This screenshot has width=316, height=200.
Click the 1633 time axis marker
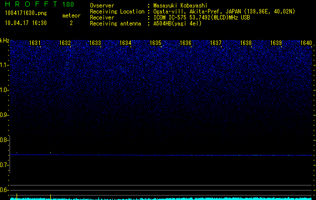(x=95, y=43)
